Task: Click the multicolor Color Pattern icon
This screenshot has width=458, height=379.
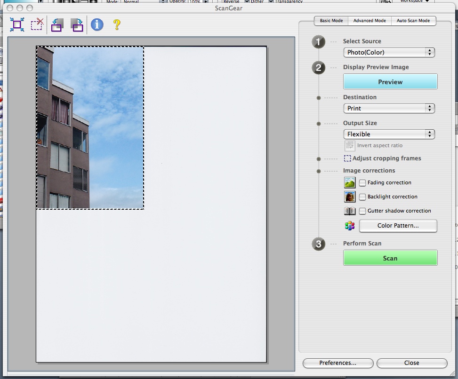Action: click(349, 226)
